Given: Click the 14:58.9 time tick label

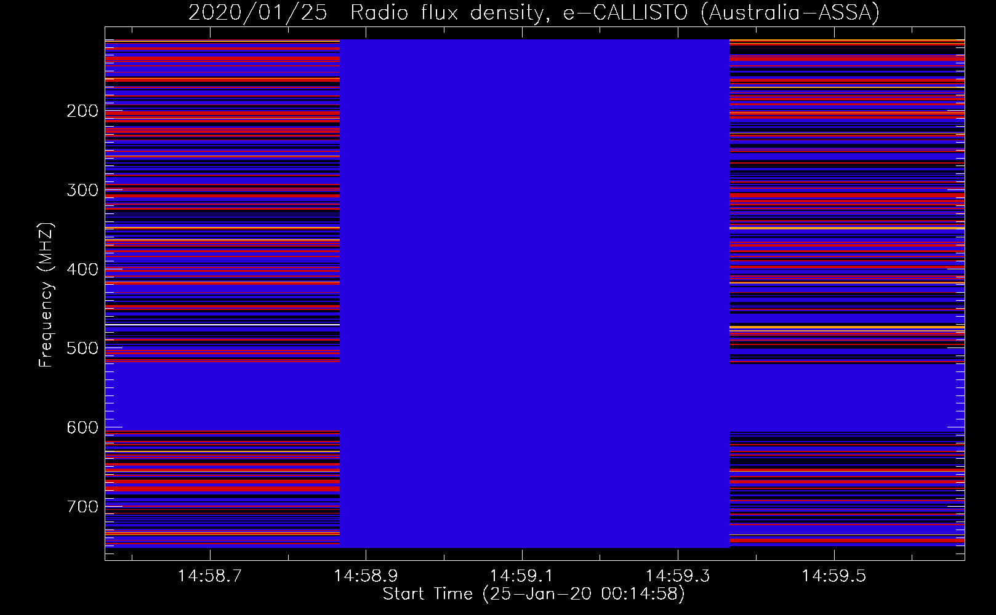Looking at the screenshot, I should click(366, 576).
